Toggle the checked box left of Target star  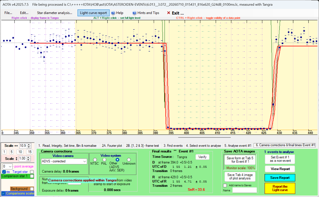pos(4,172)
